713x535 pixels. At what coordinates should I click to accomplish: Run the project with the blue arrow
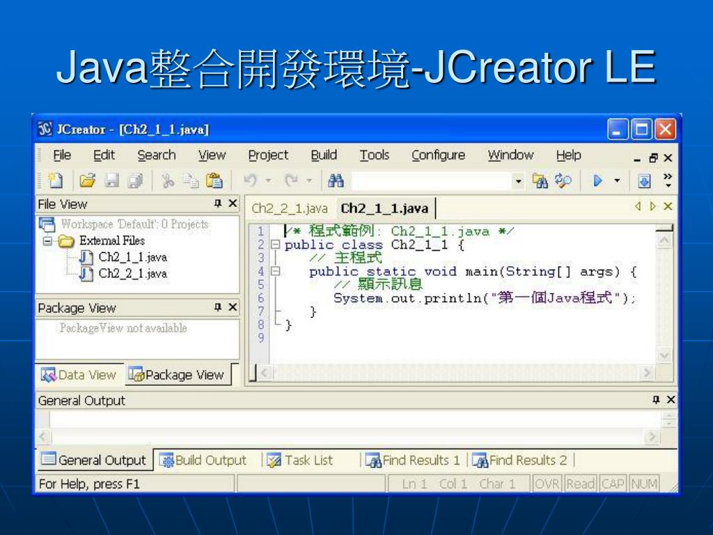[597, 181]
